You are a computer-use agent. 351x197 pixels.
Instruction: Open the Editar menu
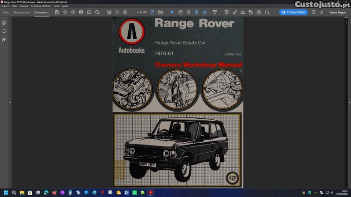pyautogui.click(x=14, y=6)
